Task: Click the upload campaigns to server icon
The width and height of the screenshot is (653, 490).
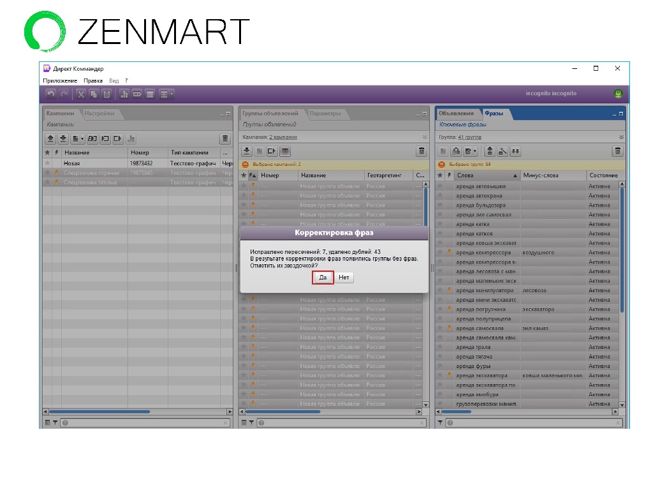Action: tap(50, 138)
